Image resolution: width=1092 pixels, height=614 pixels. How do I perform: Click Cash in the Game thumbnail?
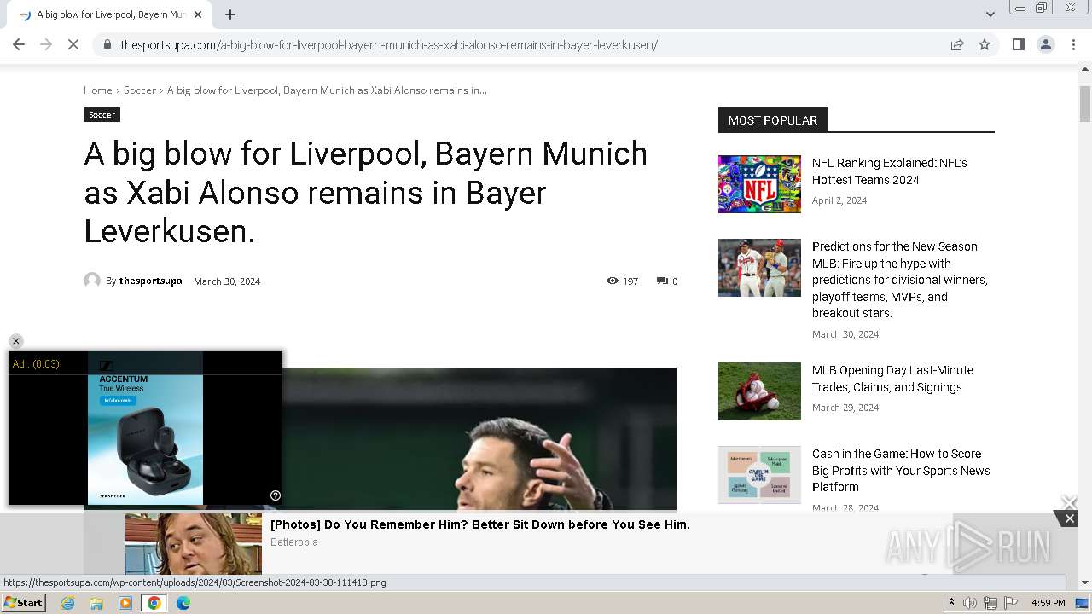click(x=759, y=475)
